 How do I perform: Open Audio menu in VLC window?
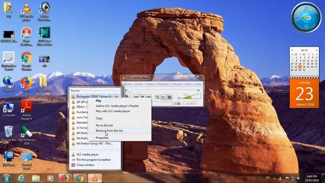pos(139,84)
